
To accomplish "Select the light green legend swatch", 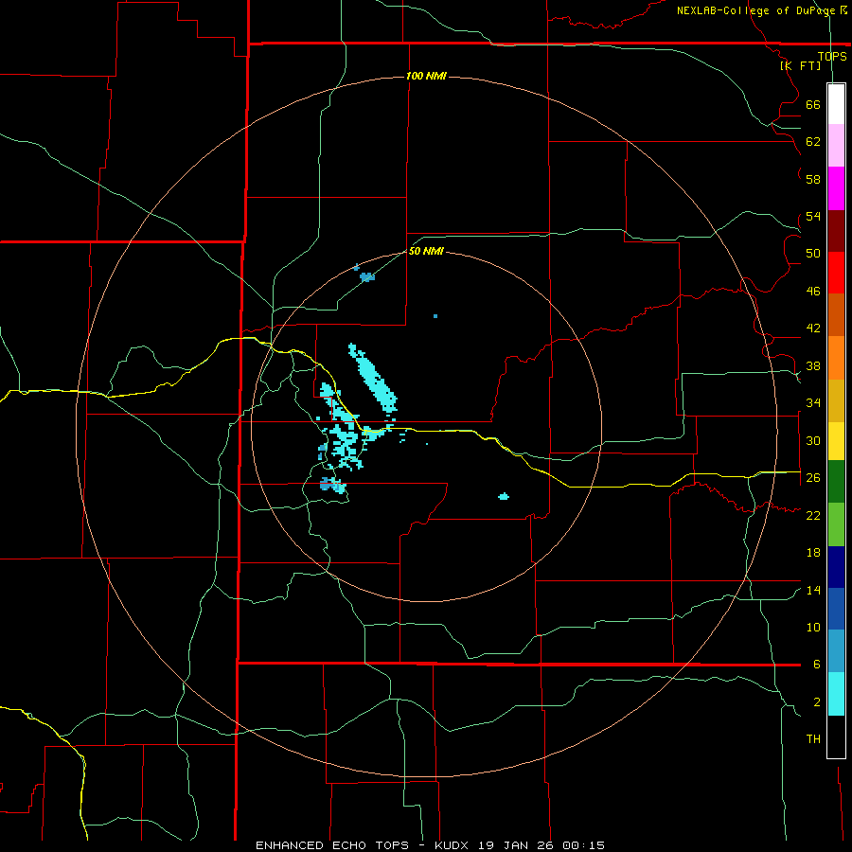I will point(836,524).
